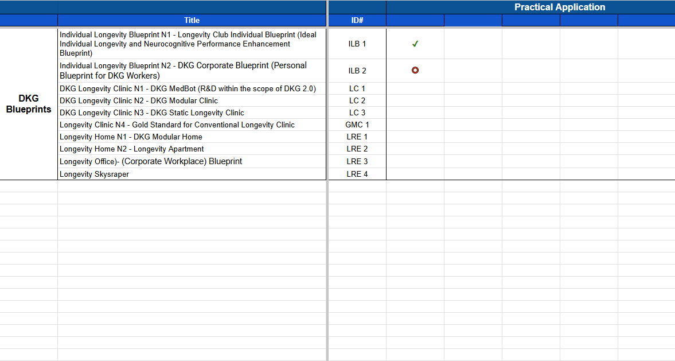Screen dimensions: 675x361
Task: Click the red circle in ILB 2 row
Action: click(x=415, y=71)
